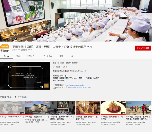Viewport: 152px width, 132px height.
Task: Click the 製菓衛生師科 video title
Action: (86, 118)
